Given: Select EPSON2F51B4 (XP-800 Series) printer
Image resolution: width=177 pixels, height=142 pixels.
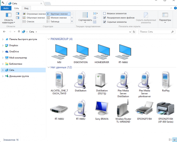Looking at the screenshot, I should pos(166,112).
